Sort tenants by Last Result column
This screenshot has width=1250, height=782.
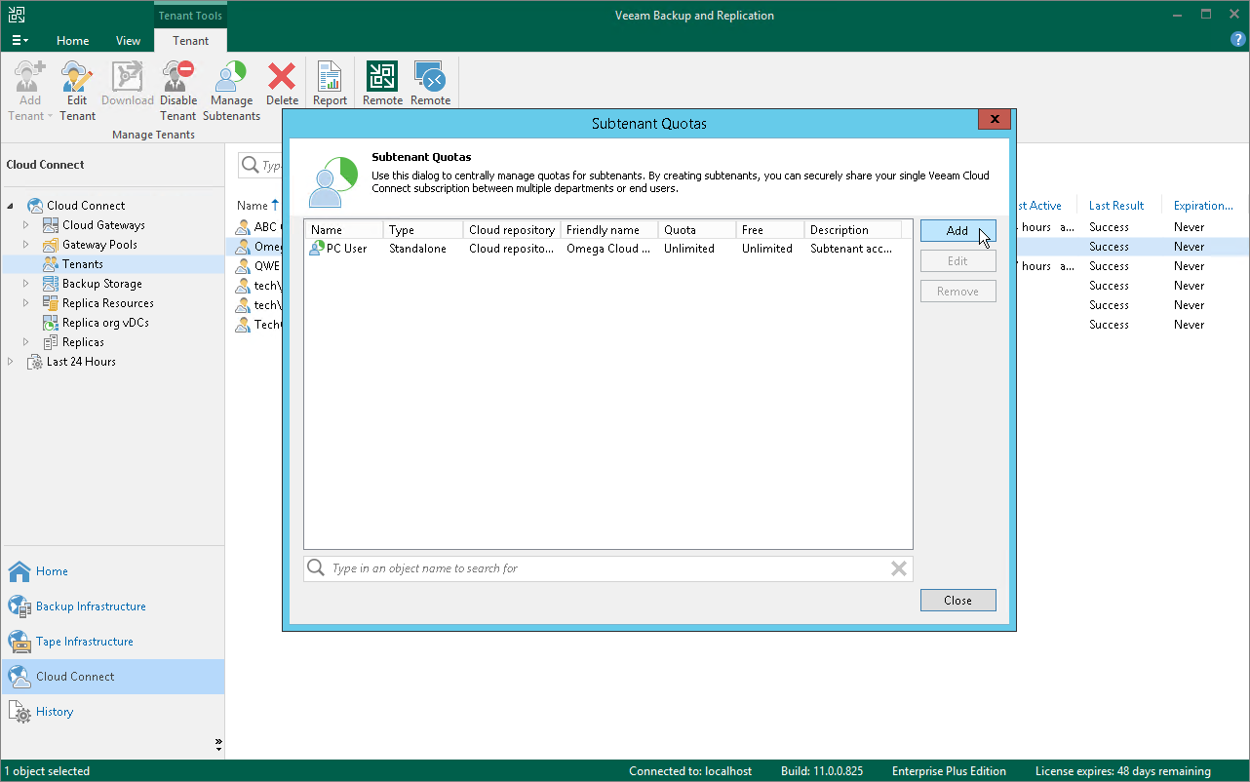(x=1116, y=206)
